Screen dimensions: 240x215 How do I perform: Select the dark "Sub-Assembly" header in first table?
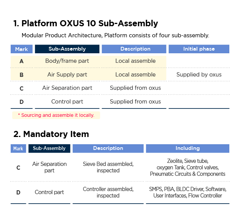point(67,49)
